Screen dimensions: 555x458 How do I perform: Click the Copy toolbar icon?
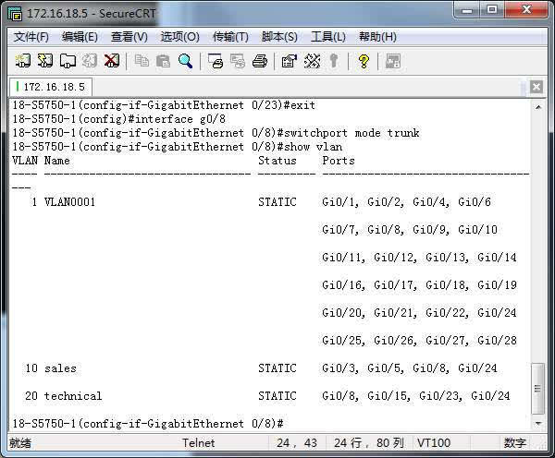(x=142, y=61)
